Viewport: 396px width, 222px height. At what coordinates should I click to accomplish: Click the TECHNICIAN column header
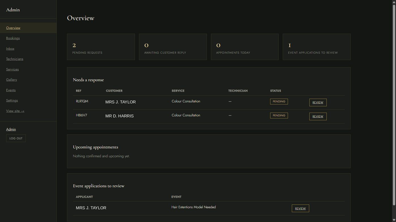pyautogui.click(x=238, y=91)
